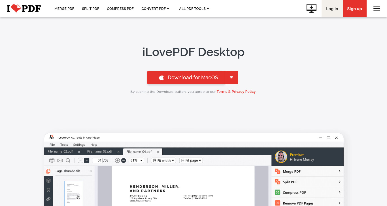The width and height of the screenshot is (387, 206).
Task: Open the Fit width dropdown
Action: point(163,160)
